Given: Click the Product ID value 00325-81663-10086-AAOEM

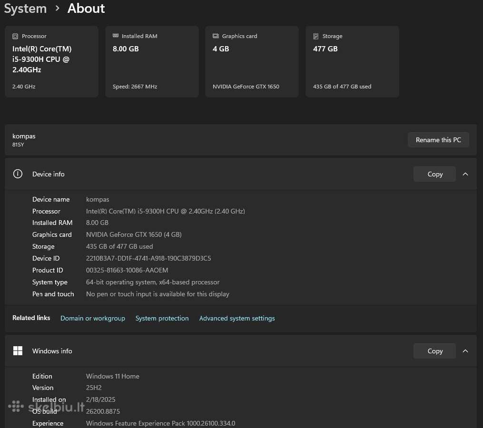Looking at the screenshot, I should pos(127,270).
